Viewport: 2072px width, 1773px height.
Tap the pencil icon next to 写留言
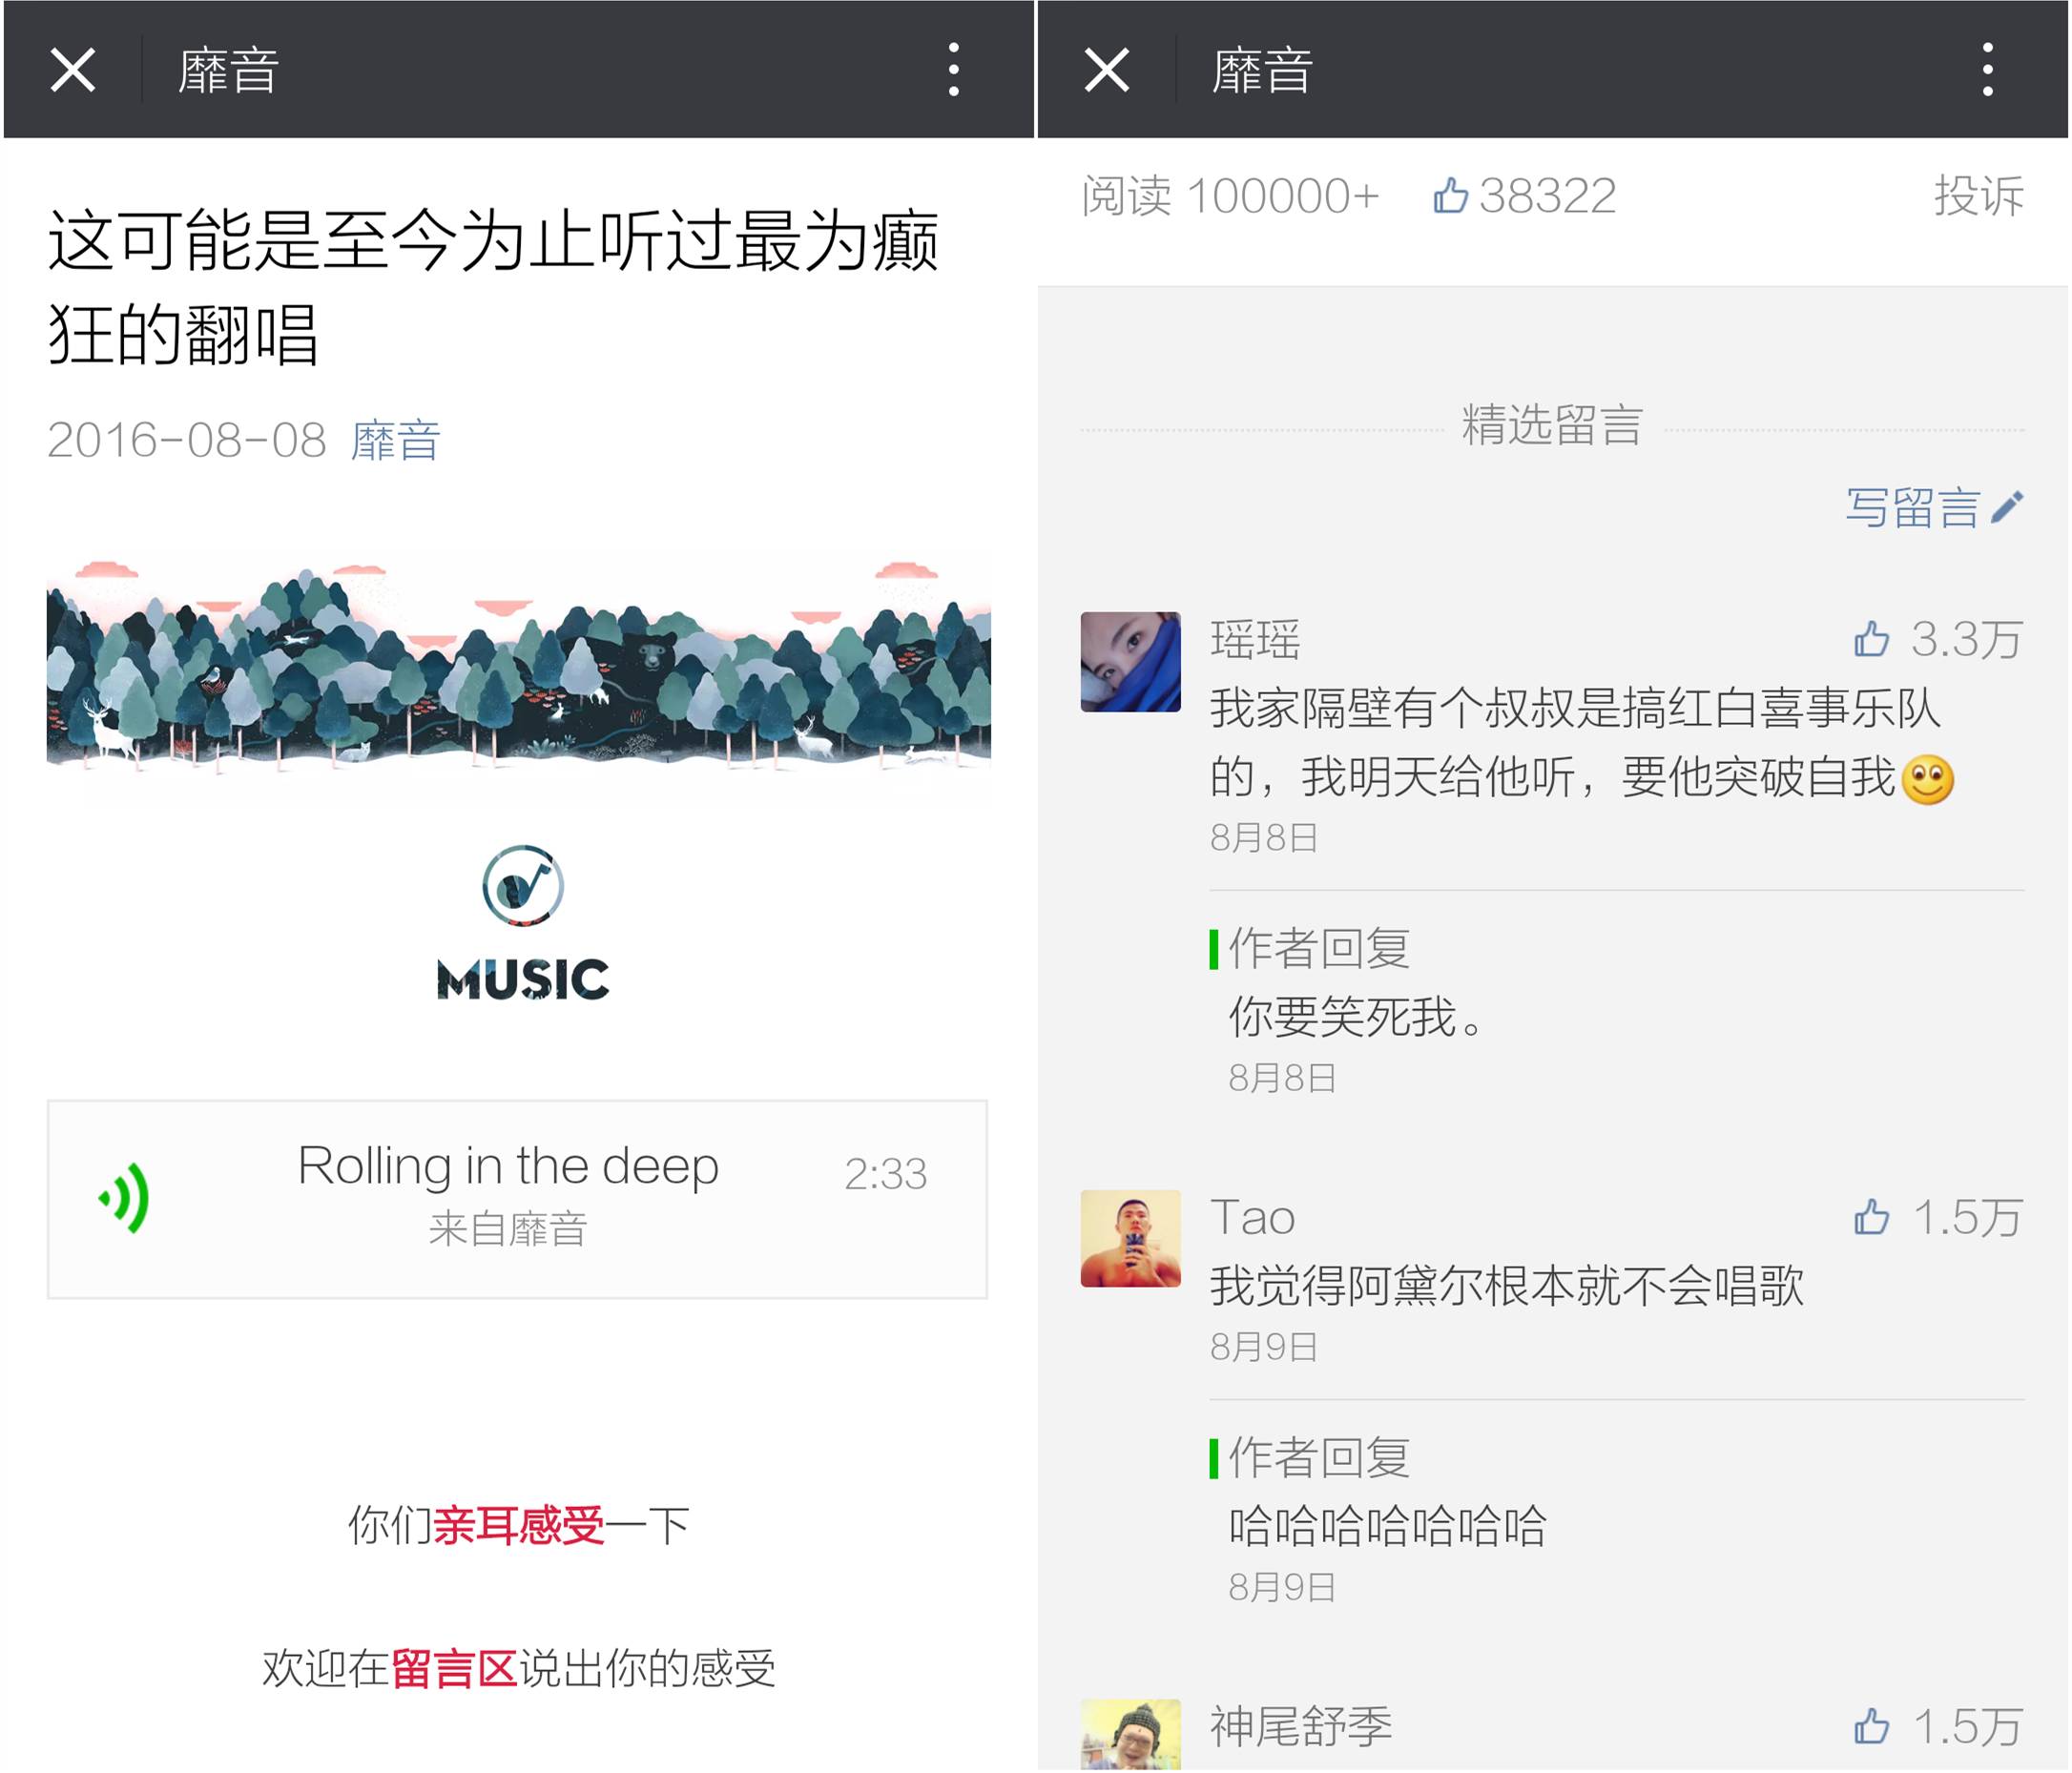[x=2006, y=507]
